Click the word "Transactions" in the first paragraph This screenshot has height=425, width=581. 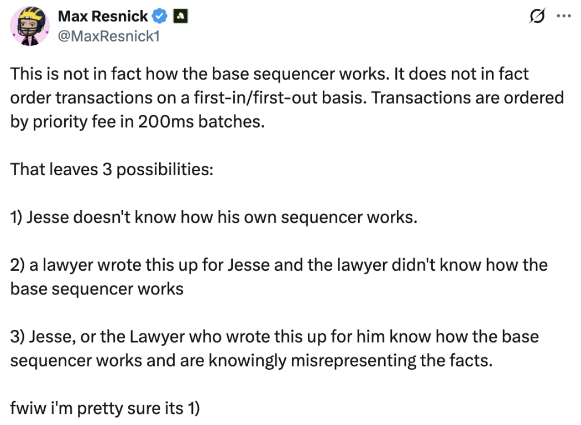point(433,97)
